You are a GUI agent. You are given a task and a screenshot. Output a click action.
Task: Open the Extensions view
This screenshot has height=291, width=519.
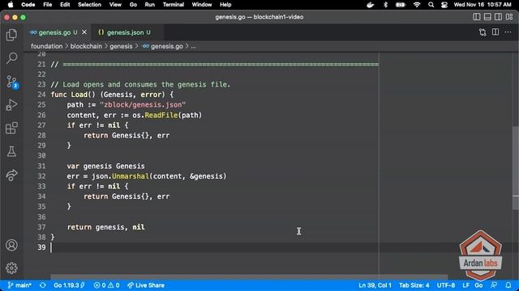click(11, 128)
